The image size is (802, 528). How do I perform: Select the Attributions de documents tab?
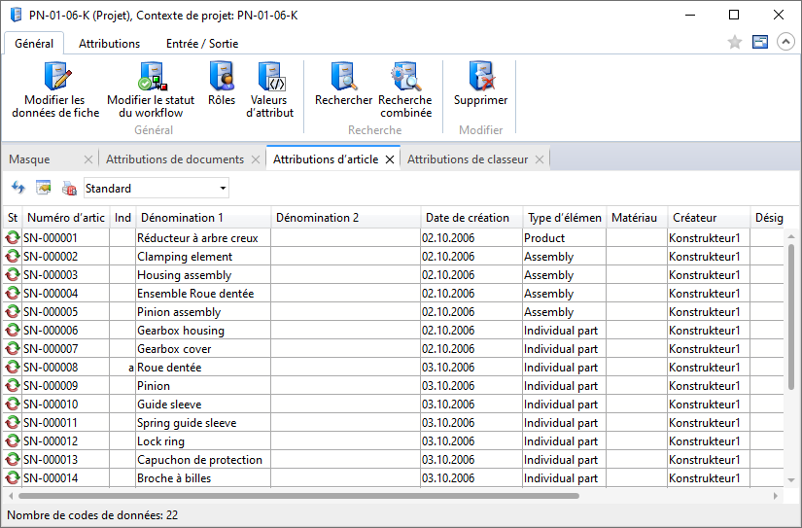[175, 159]
